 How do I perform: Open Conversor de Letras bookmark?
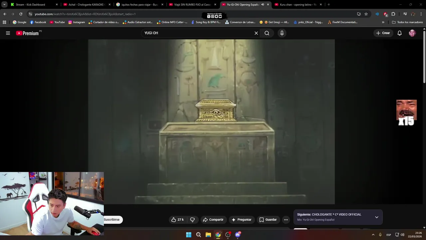point(240,22)
